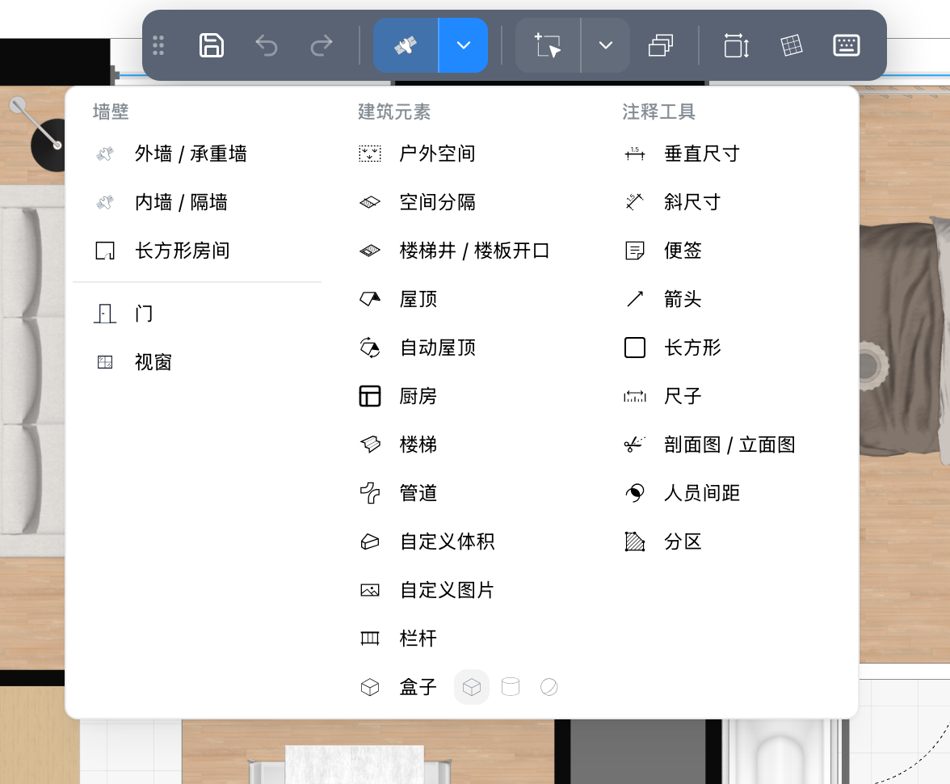The width and height of the screenshot is (950, 784).
Task: Click the bed object in floor plan
Action: (x=903, y=339)
